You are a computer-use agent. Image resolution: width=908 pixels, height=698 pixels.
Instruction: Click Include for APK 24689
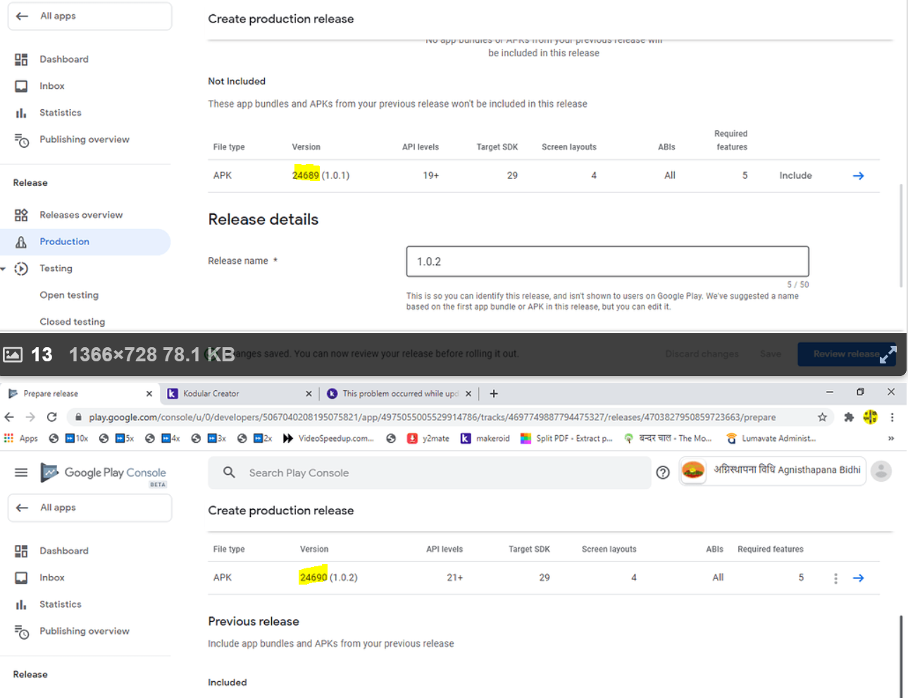[795, 175]
